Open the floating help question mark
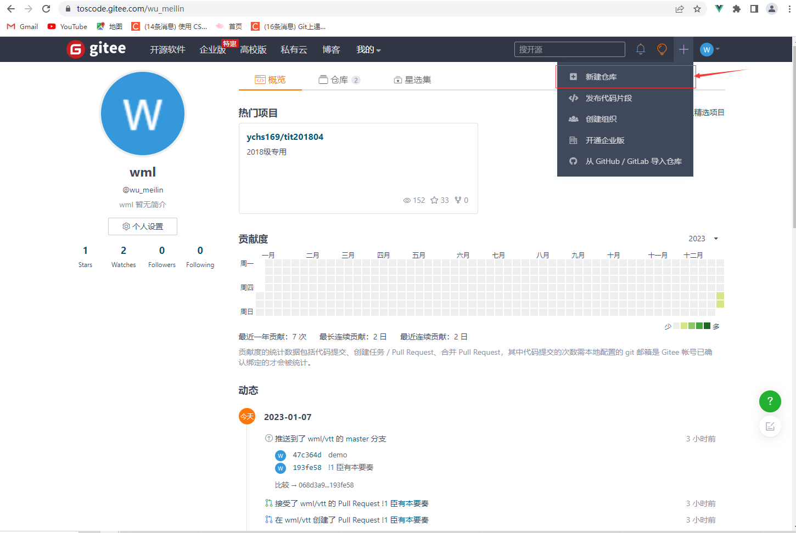 770,401
